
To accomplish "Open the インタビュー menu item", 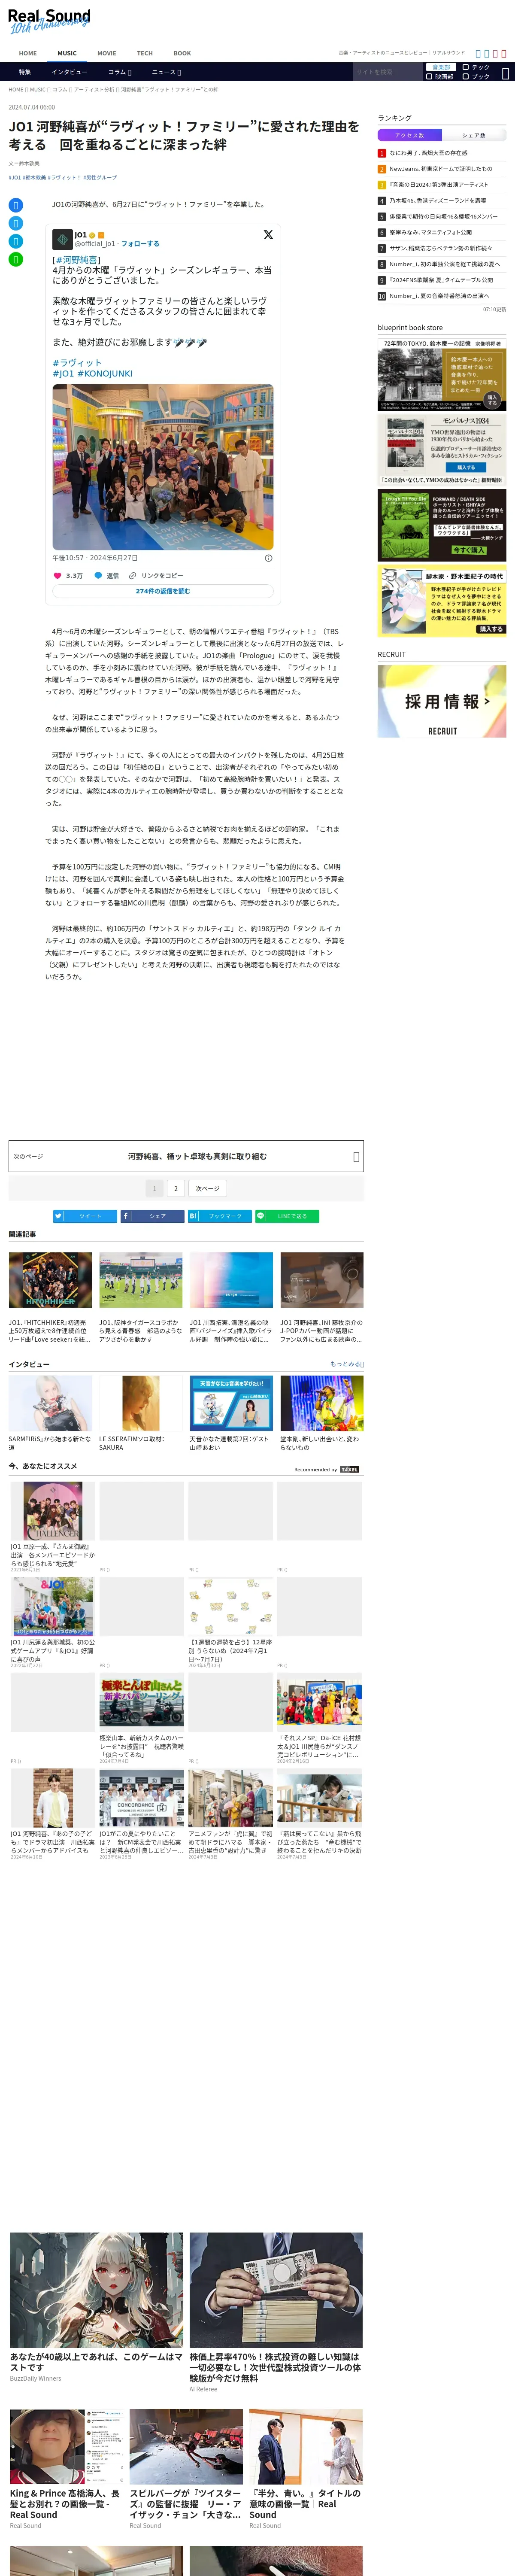I will [x=69, y=72].
